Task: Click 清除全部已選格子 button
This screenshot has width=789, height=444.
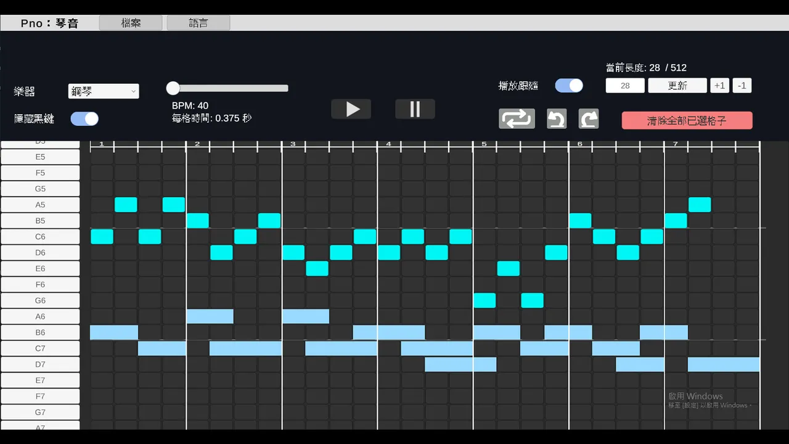Action: tap(687, 120)
